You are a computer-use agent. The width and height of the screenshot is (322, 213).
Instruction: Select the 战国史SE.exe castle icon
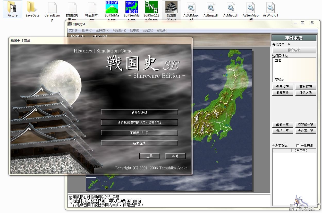[x=171, y=7]
